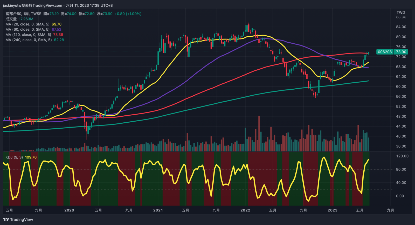
Task: Select the MA (120, close) indicator legend
Action: pos(28,35)
